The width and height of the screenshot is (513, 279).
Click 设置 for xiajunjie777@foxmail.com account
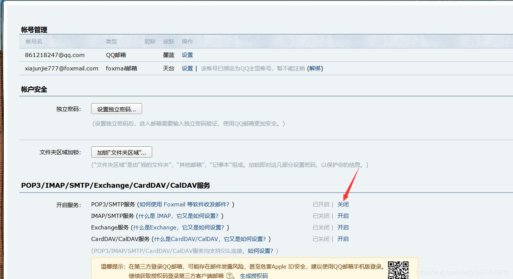[187, 69]
